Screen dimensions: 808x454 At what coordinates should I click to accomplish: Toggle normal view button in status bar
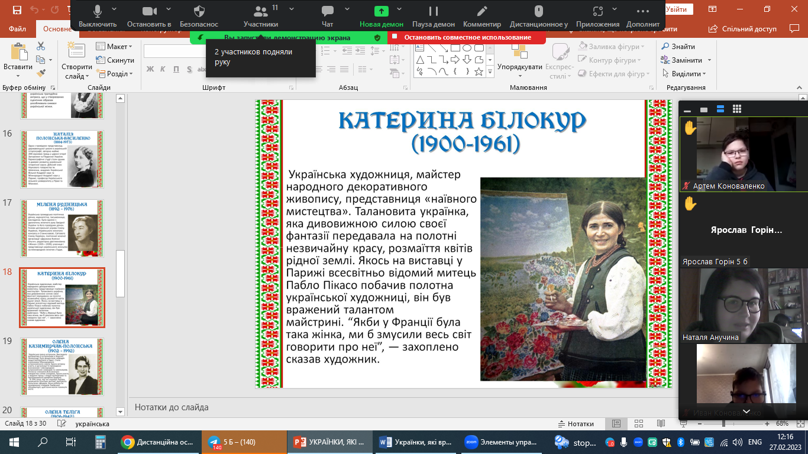[616, 424]
